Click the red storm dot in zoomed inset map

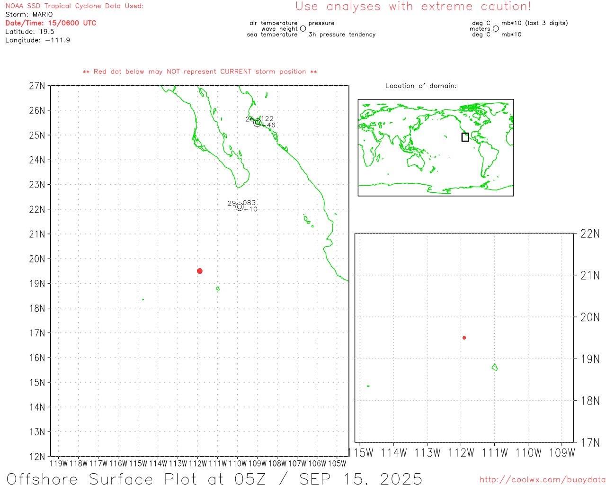pos(464,338)
